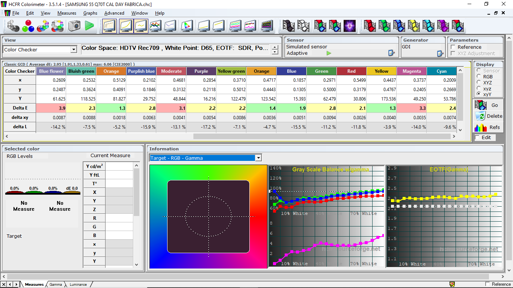Click the red film strip pattern icon
The height and width of the screenshot is (288, 513).
(370, 26)
